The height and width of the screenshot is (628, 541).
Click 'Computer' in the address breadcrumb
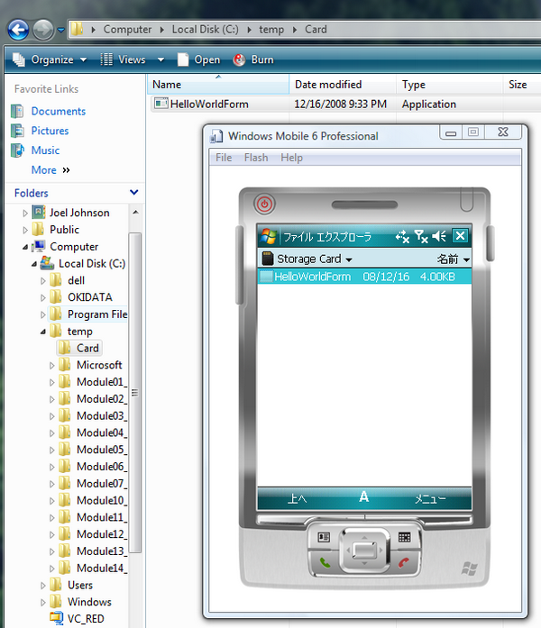[x=127, y=29]
